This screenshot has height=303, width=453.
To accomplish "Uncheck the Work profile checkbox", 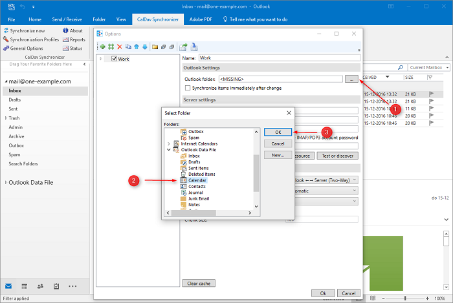I will pos(115,59).
